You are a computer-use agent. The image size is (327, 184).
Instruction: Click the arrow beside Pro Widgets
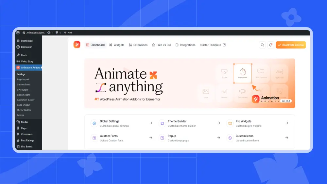click(287, 123)
